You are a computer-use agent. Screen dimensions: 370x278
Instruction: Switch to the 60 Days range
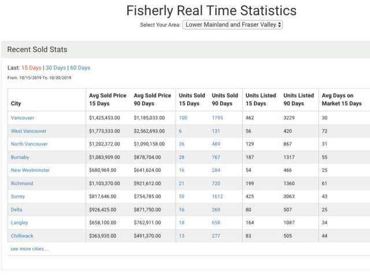80,68
